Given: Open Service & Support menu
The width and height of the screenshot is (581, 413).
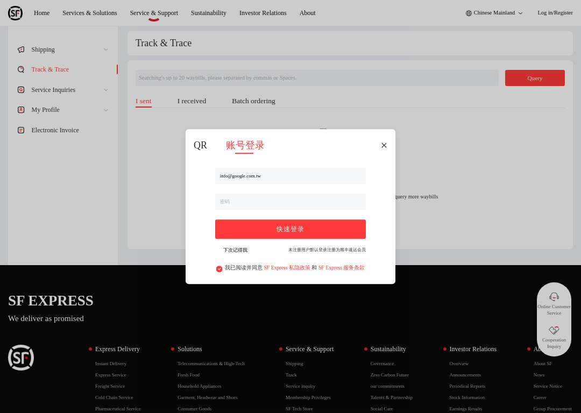Looking at the screenshot, I should (x=154, y=13).
